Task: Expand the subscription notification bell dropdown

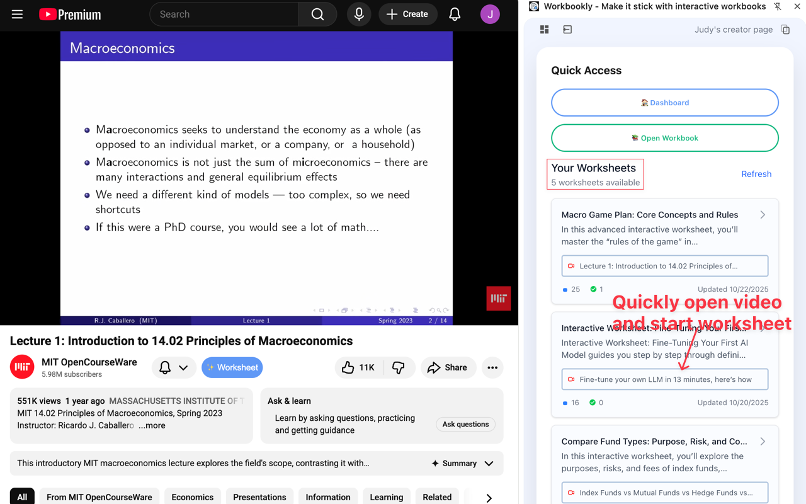Action: coord(173,367)
